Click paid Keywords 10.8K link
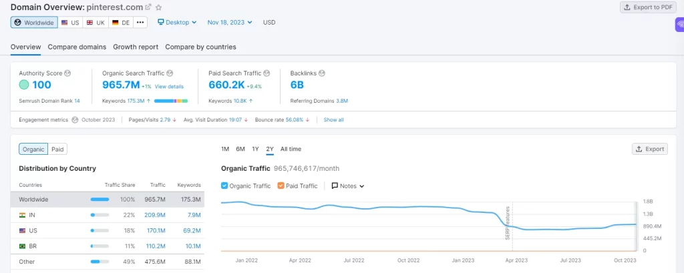 click(x=240, y=101)
